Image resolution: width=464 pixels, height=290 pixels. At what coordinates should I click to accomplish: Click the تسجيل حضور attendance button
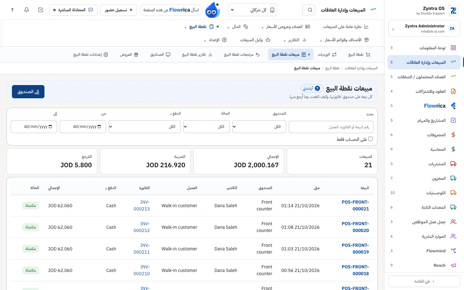[119, 10]
